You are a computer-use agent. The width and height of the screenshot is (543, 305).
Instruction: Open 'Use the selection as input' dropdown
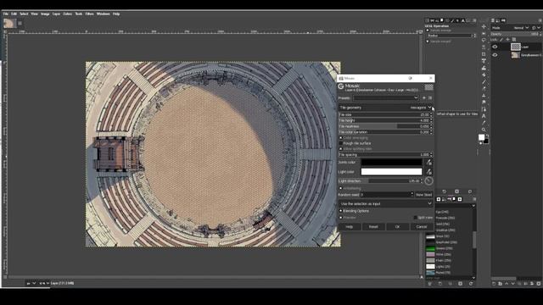pyautogui.click(x=385, y=203)
